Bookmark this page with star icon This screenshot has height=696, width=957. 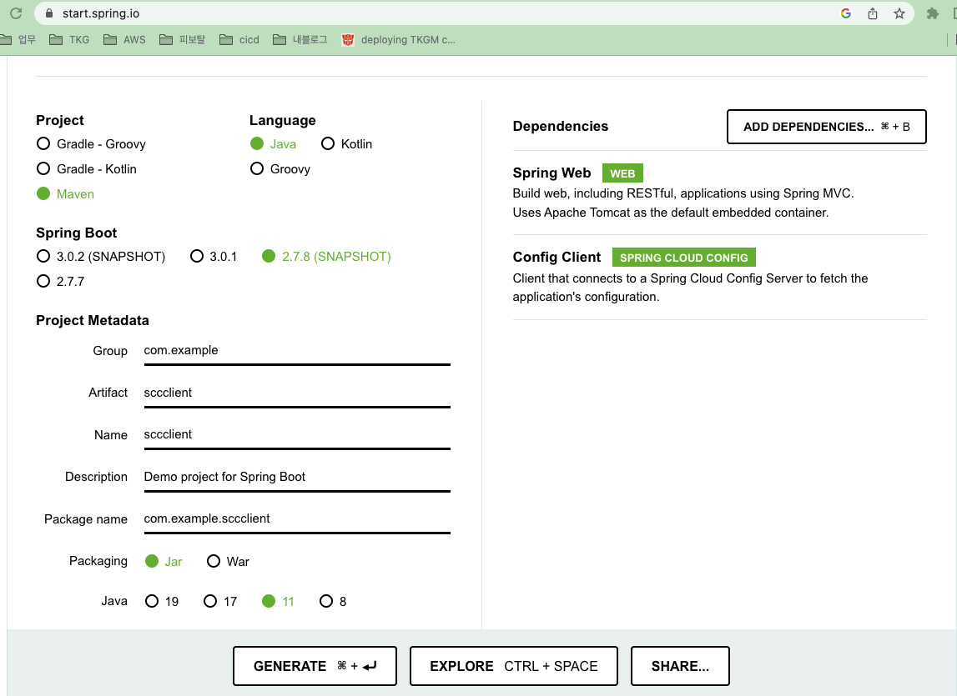point(899,13)
